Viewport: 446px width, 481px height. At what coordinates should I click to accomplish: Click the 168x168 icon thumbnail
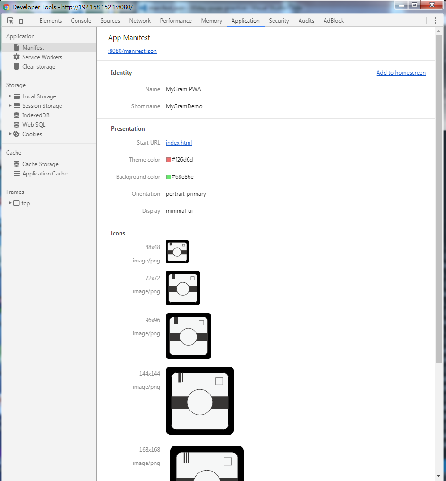pos(207,463)
